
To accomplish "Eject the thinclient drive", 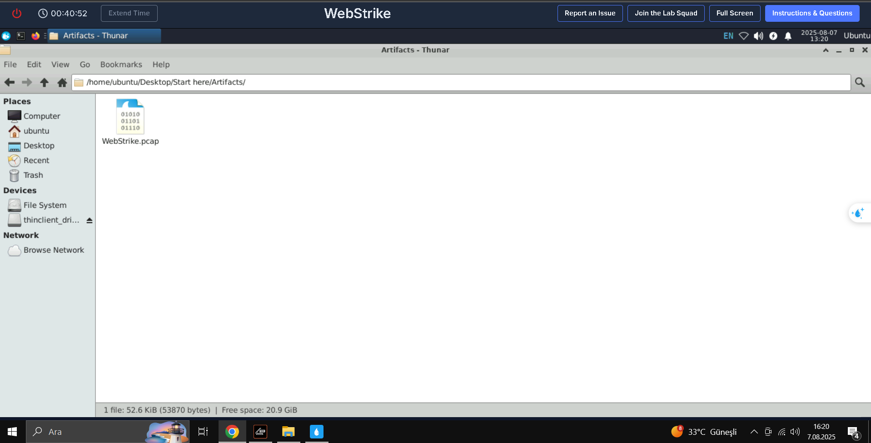I will click(90, 220).
